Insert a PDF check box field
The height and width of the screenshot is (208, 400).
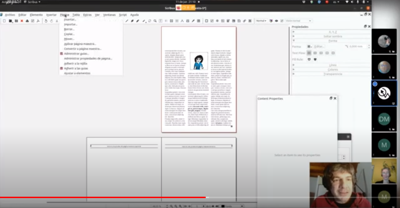tap(212, 21)
